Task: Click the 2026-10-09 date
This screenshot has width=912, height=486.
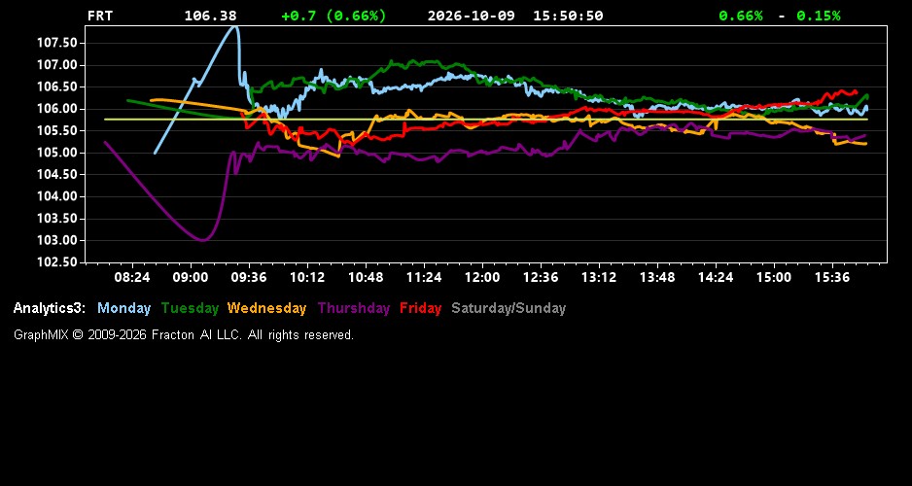Action: pyautogui.click(x=472, y=16)
